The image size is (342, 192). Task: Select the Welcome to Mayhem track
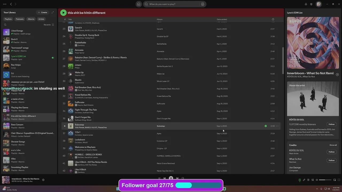(x=171, y=148)
